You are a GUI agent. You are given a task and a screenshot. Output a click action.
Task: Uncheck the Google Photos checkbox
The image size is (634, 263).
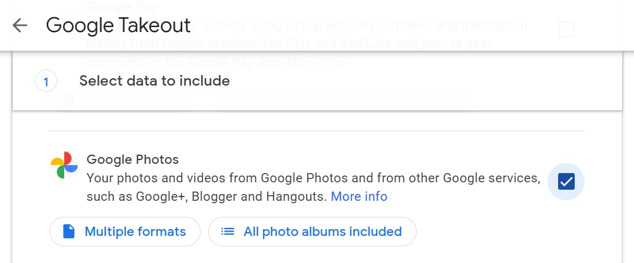coord(565,182)
